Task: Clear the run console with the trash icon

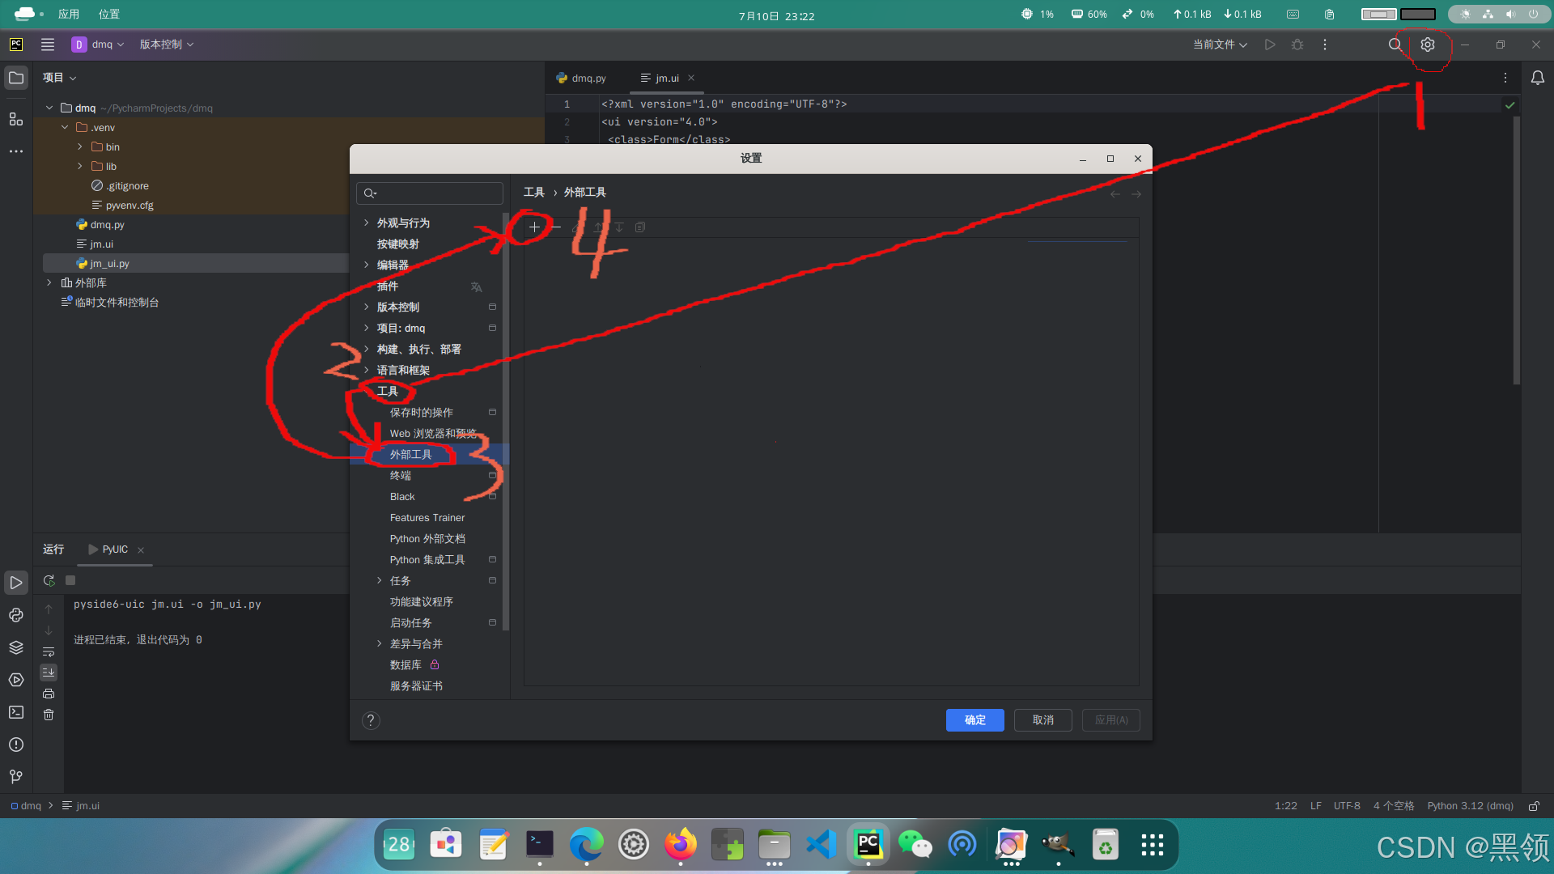Action: [x=49, y=715]
